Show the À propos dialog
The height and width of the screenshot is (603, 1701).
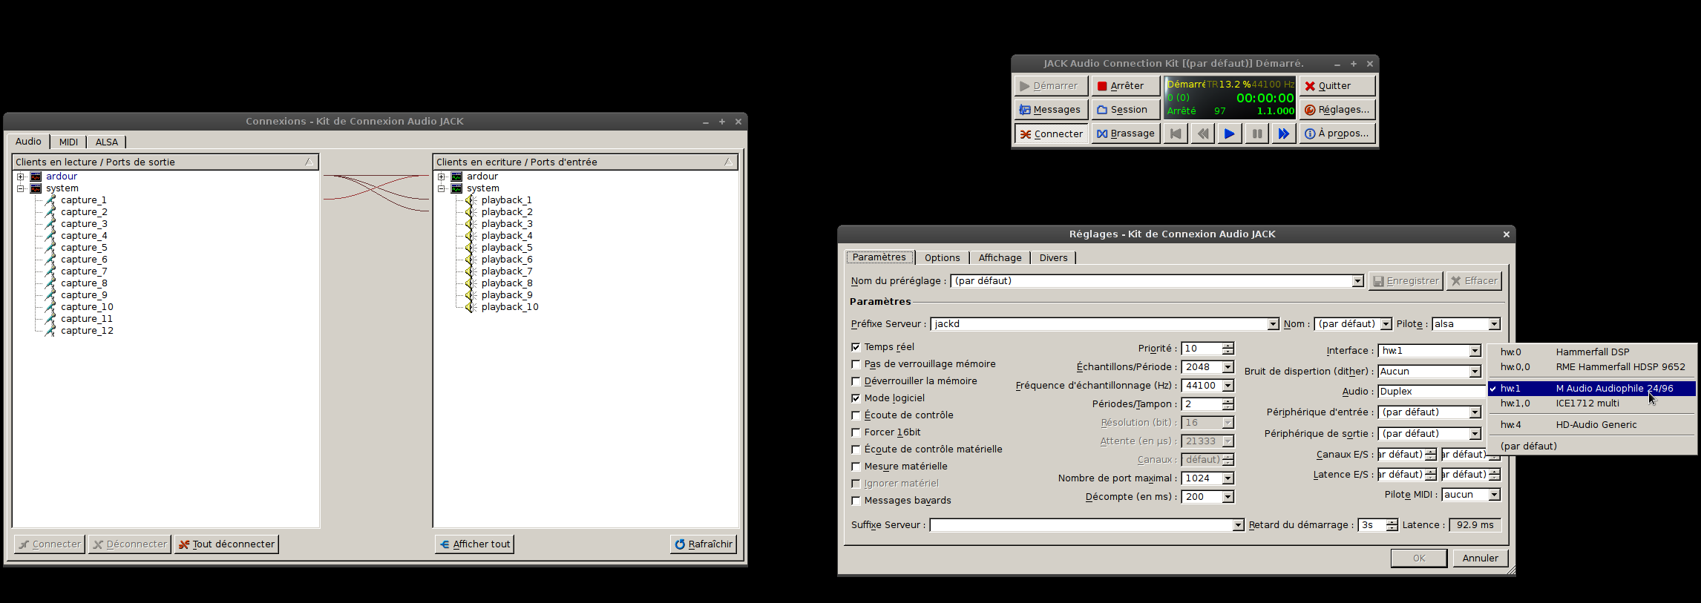1337,134
